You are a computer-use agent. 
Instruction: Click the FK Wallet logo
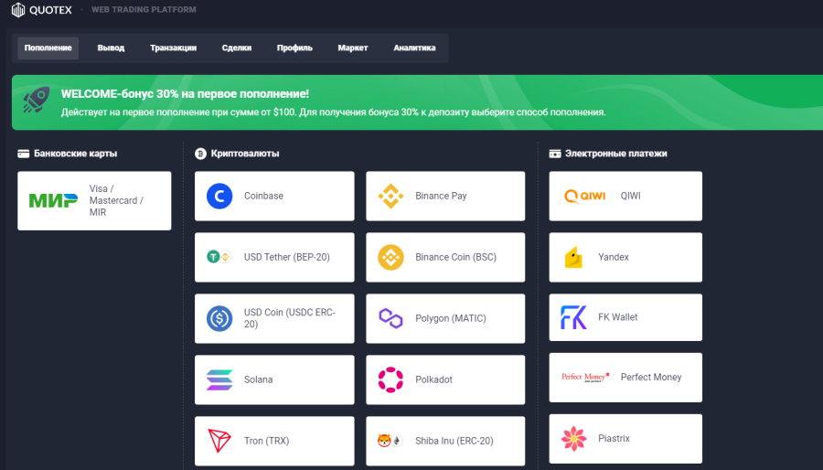pos(573,317)
